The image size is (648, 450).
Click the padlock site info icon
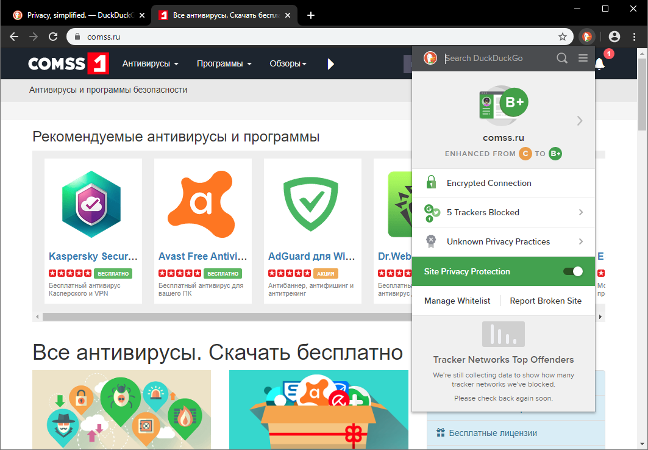pyautogui.click(x=77, y=37)
